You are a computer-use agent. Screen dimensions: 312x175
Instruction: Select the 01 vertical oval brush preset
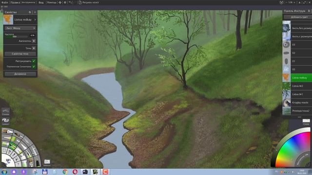tap(297, 61)
